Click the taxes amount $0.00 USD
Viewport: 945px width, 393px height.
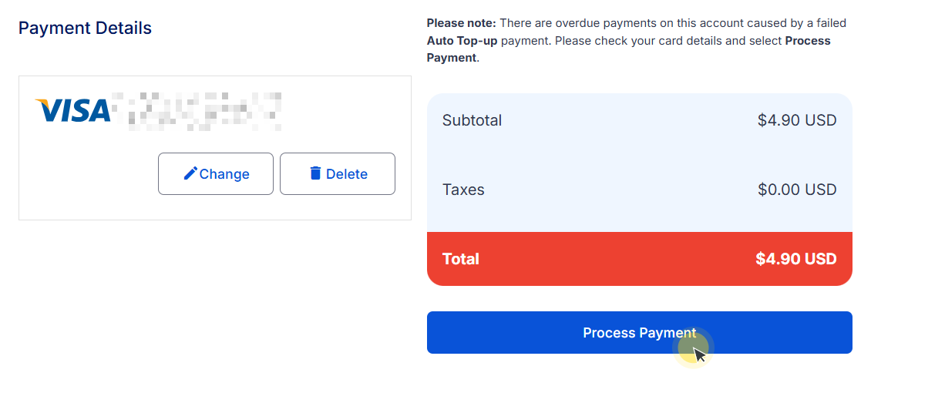(x=797, y=190)
